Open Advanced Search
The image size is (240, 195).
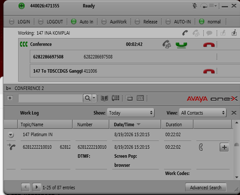tap(206, 187)
